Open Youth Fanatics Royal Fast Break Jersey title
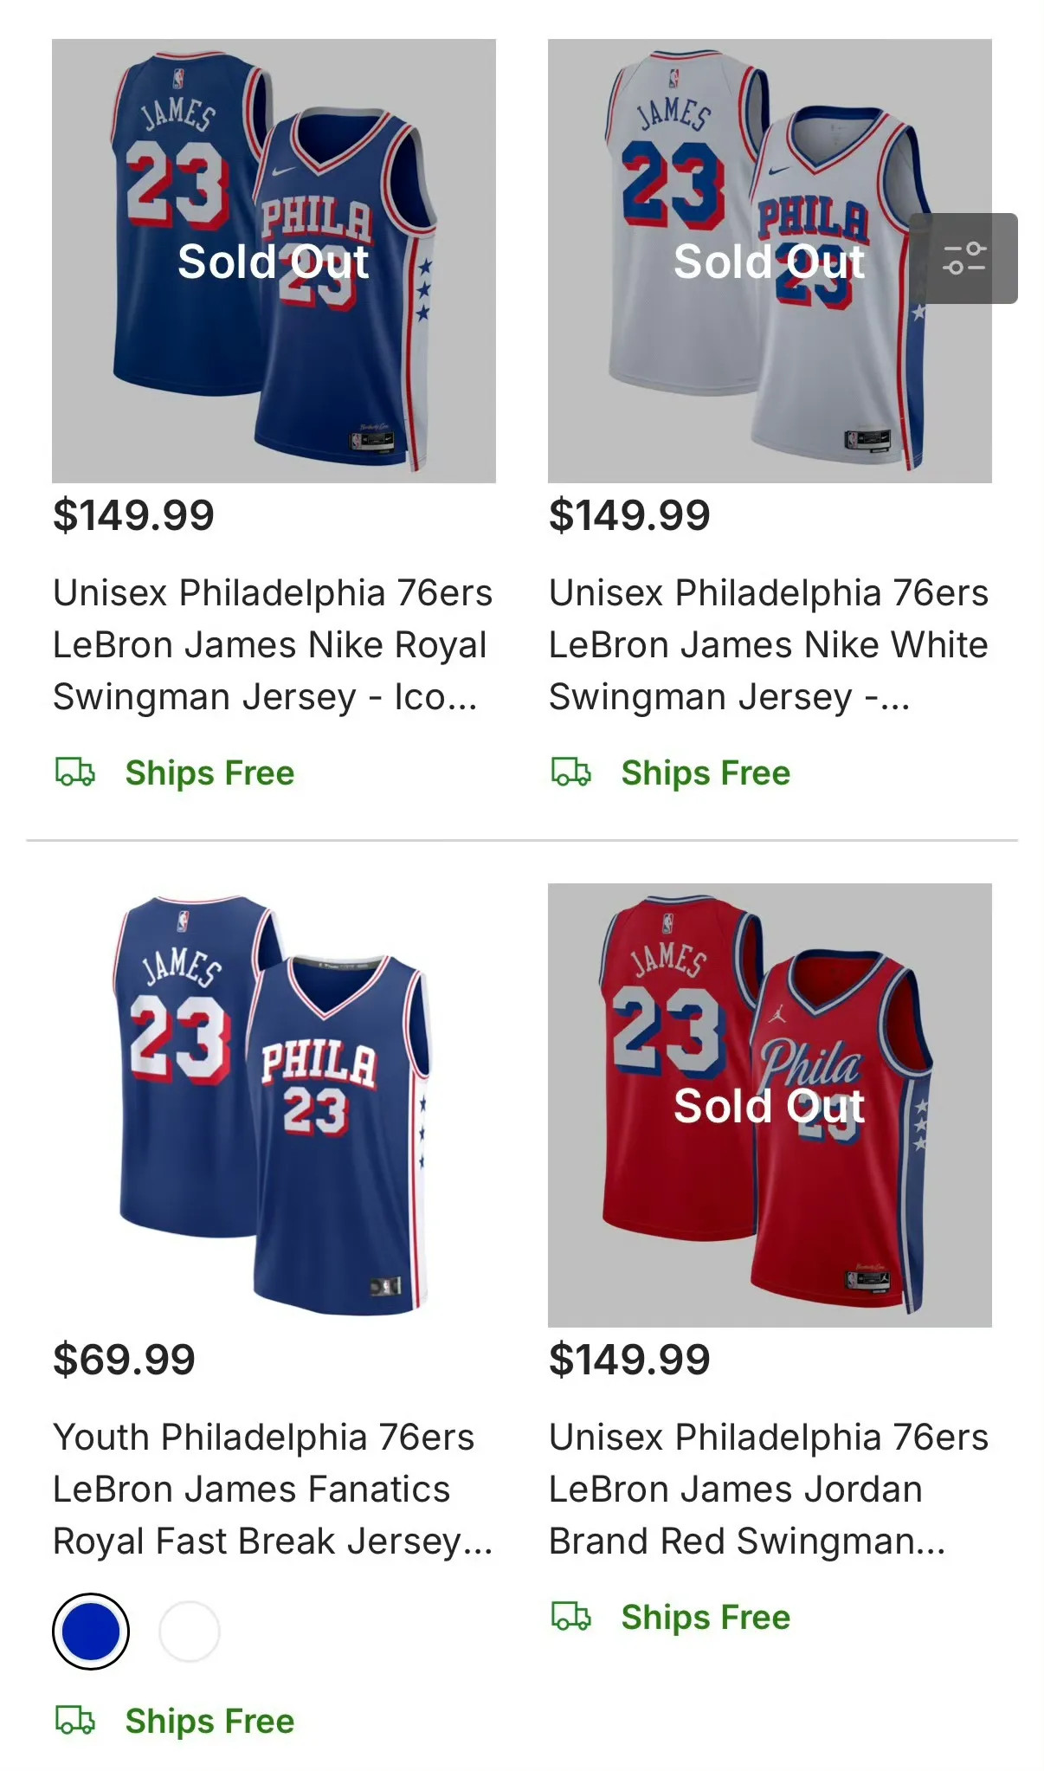The width and height of the screenshot is (1044, 1771). [273, 1490]
